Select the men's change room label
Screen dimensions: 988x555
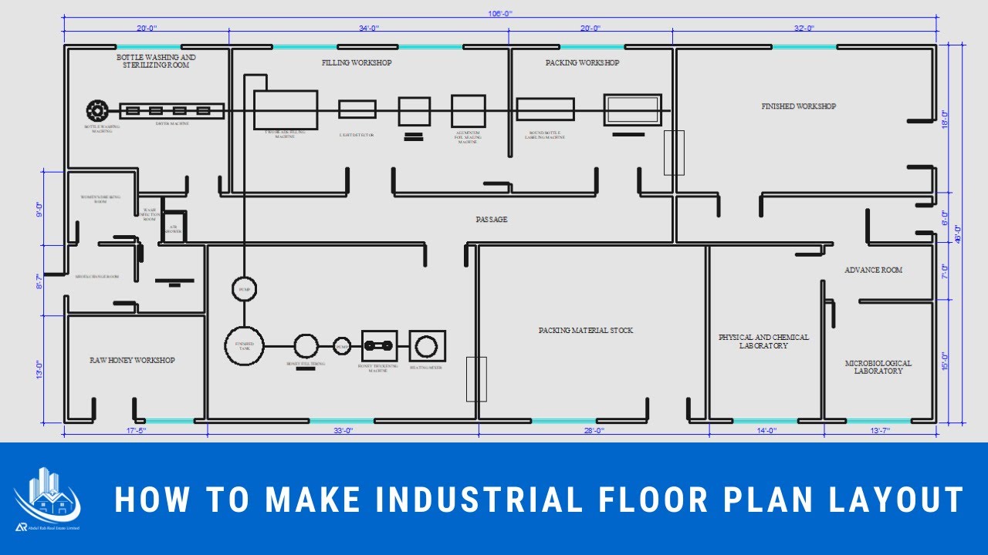click(96, 276)
